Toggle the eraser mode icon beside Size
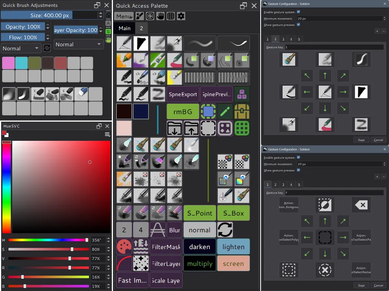The image size is (389, 291). [x=108, y=15]
